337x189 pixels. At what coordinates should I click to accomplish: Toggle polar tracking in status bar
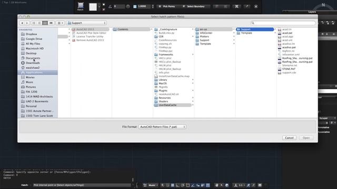183,185
